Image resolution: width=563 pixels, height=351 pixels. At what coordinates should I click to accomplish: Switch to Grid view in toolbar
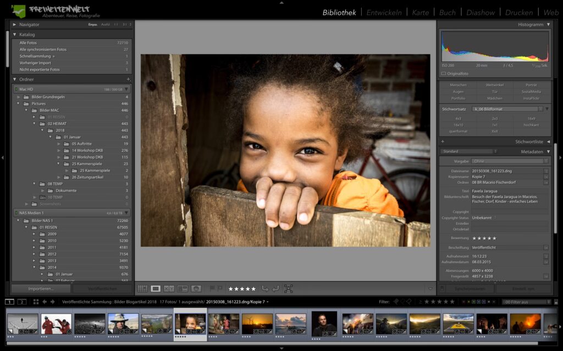pyautogui.click(x=142, y=288)
